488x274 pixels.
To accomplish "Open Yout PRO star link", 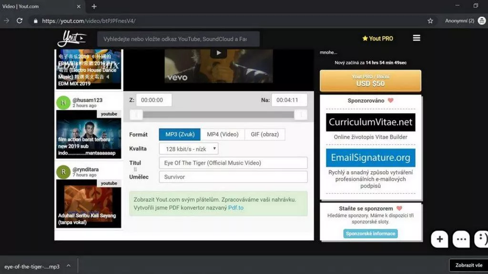I will pyautogui.click(x=377, y=39).
